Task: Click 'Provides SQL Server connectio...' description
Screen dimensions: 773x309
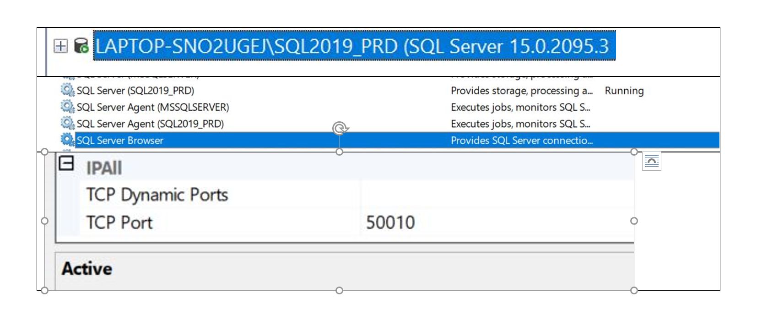Action: 522,141
